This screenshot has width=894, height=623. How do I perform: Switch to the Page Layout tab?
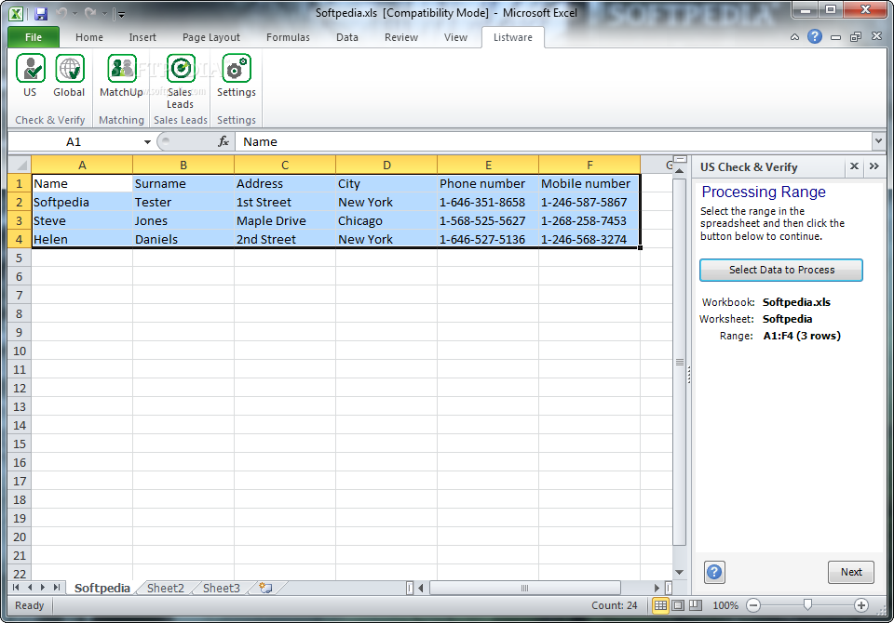click(x=211, y=37)
